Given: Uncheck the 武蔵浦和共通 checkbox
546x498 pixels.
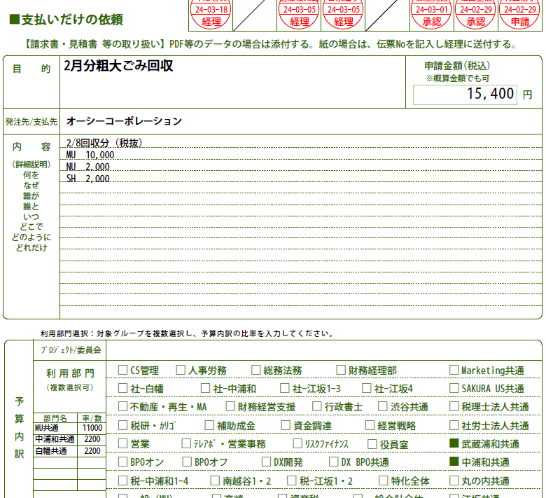Looking at the screenshot, I should [454, 443].
